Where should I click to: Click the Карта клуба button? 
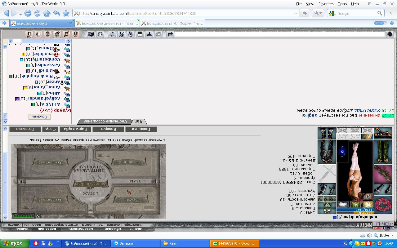pyautogui.click(x=75, y=129)
